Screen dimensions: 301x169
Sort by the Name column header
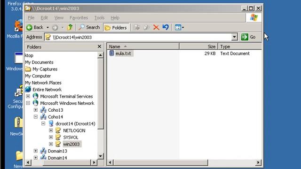tap(143, 46)
